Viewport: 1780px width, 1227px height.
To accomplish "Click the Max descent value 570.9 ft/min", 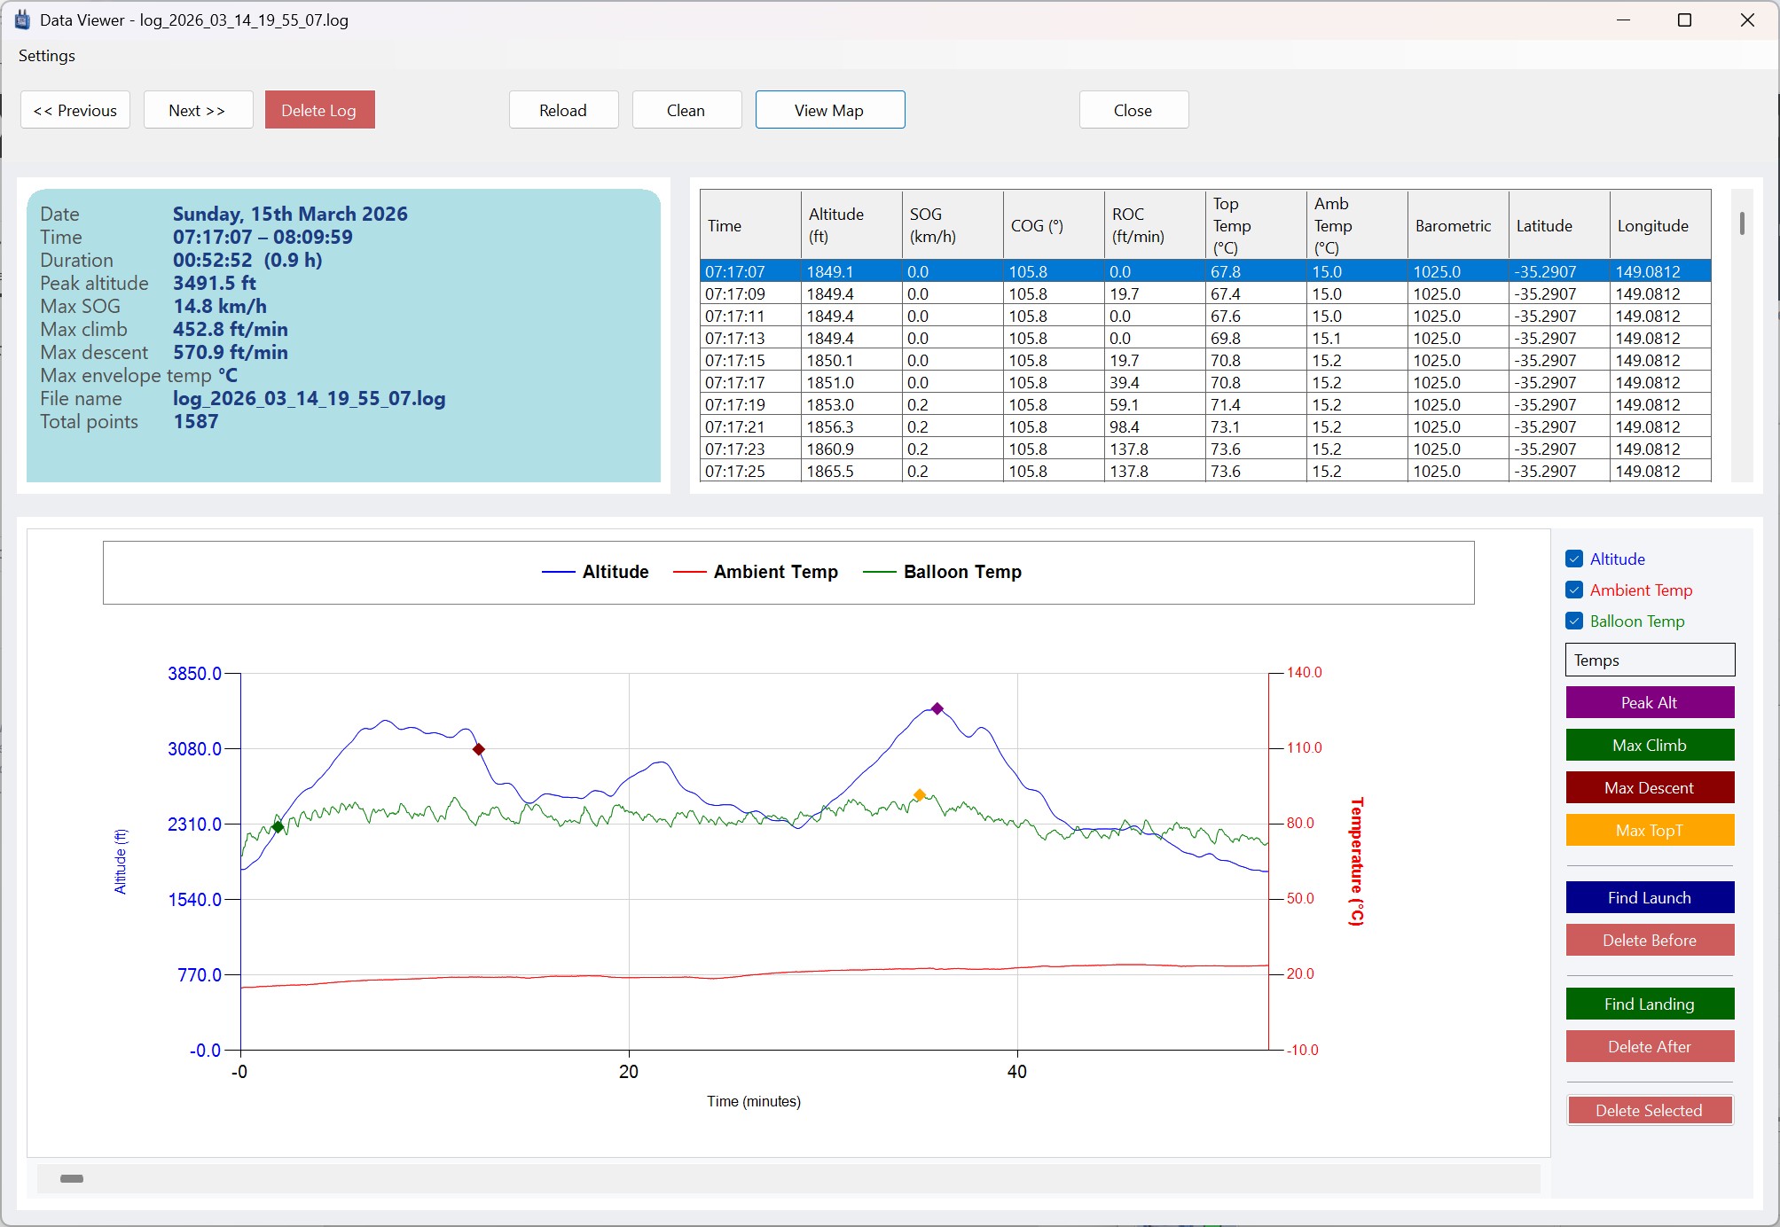I will pyautogui.click(x=231, y=352).
